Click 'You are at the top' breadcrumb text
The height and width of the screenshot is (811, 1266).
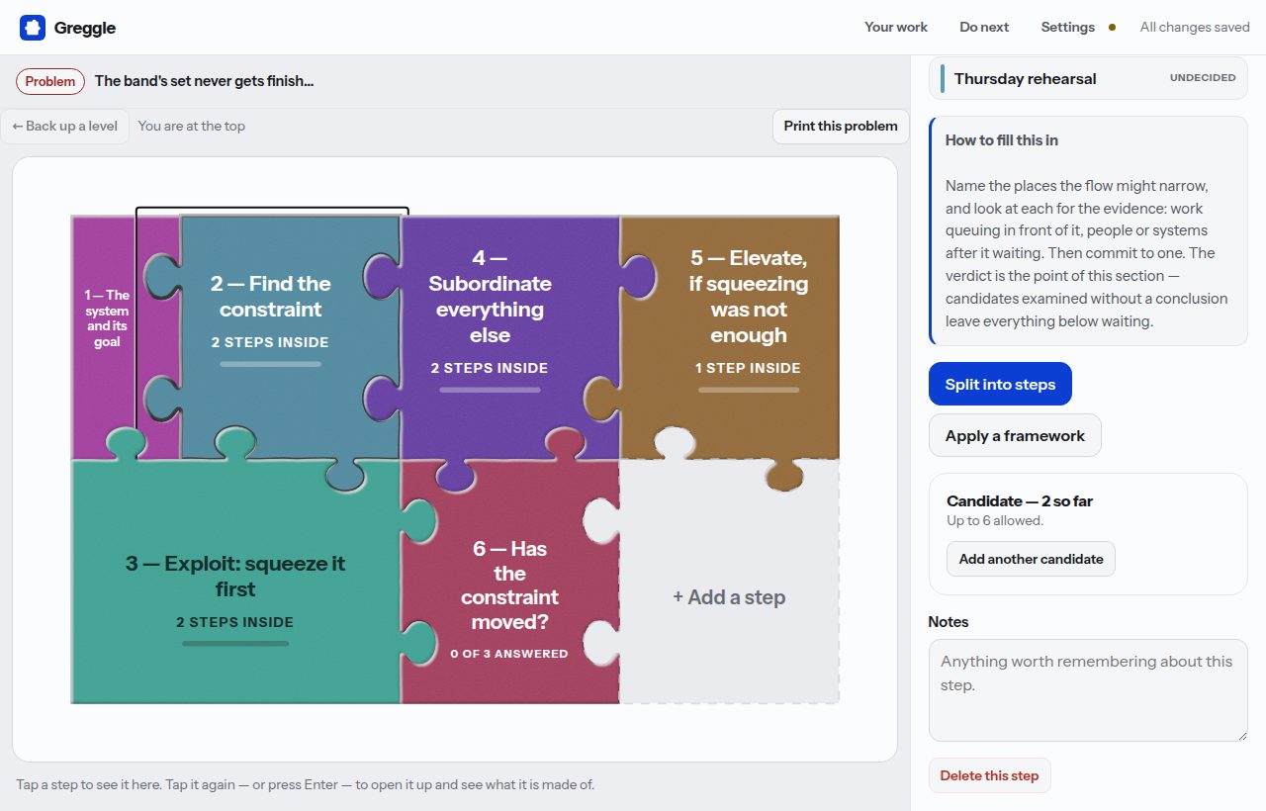pyautogui.click(x=192, y=126)
